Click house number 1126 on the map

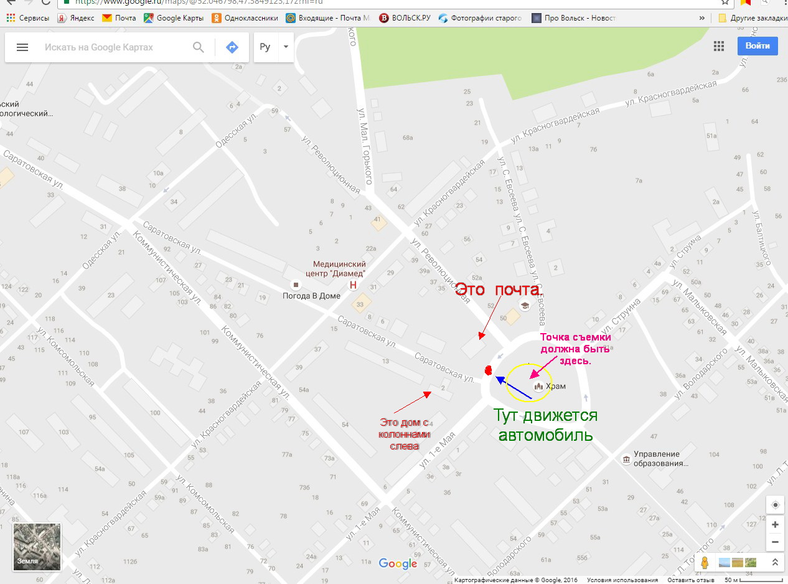[129, 562]
